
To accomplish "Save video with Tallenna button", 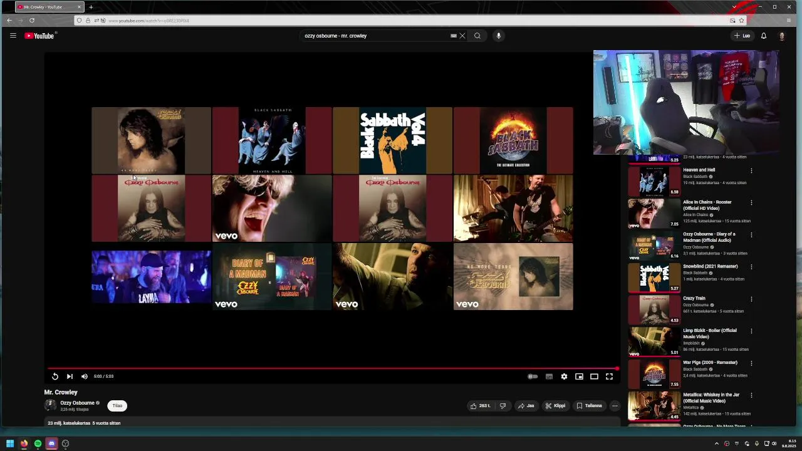I will pos(589,406).
